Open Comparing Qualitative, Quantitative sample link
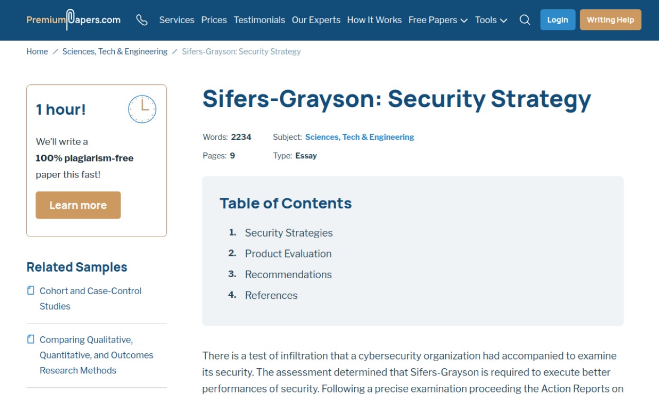 96,355
